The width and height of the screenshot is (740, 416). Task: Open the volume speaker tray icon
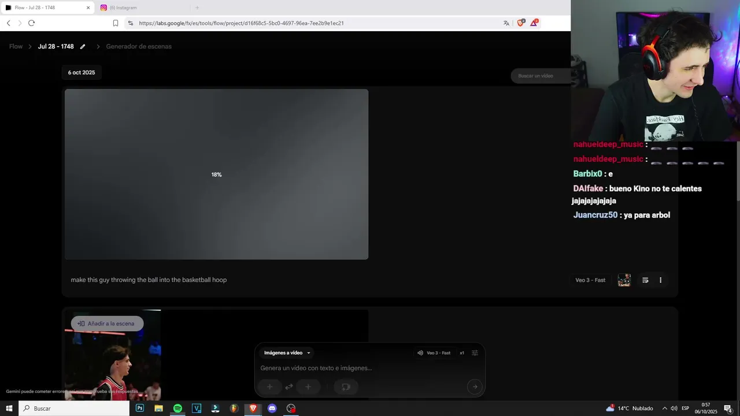(x=674, y=408)
